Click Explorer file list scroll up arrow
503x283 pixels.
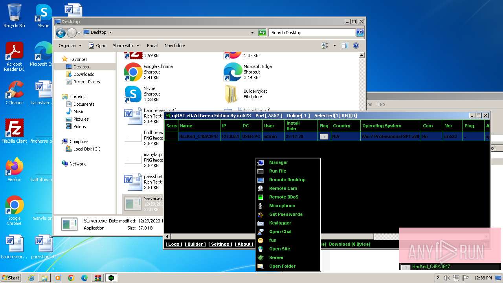(x=362, y=55)
